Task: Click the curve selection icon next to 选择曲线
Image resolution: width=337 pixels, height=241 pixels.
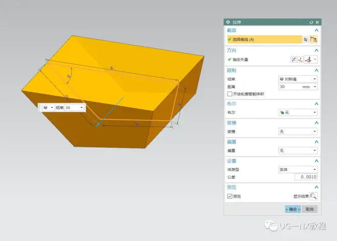Action: tap(314, 39)
